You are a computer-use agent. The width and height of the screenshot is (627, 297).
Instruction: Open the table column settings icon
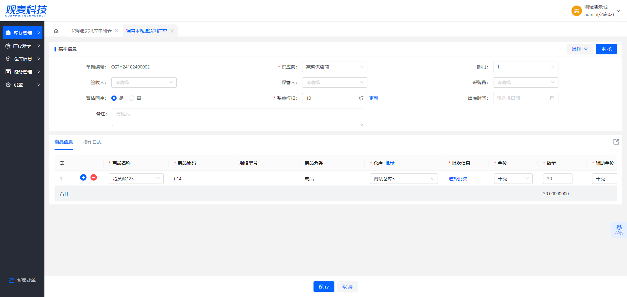tap(62, 163)
